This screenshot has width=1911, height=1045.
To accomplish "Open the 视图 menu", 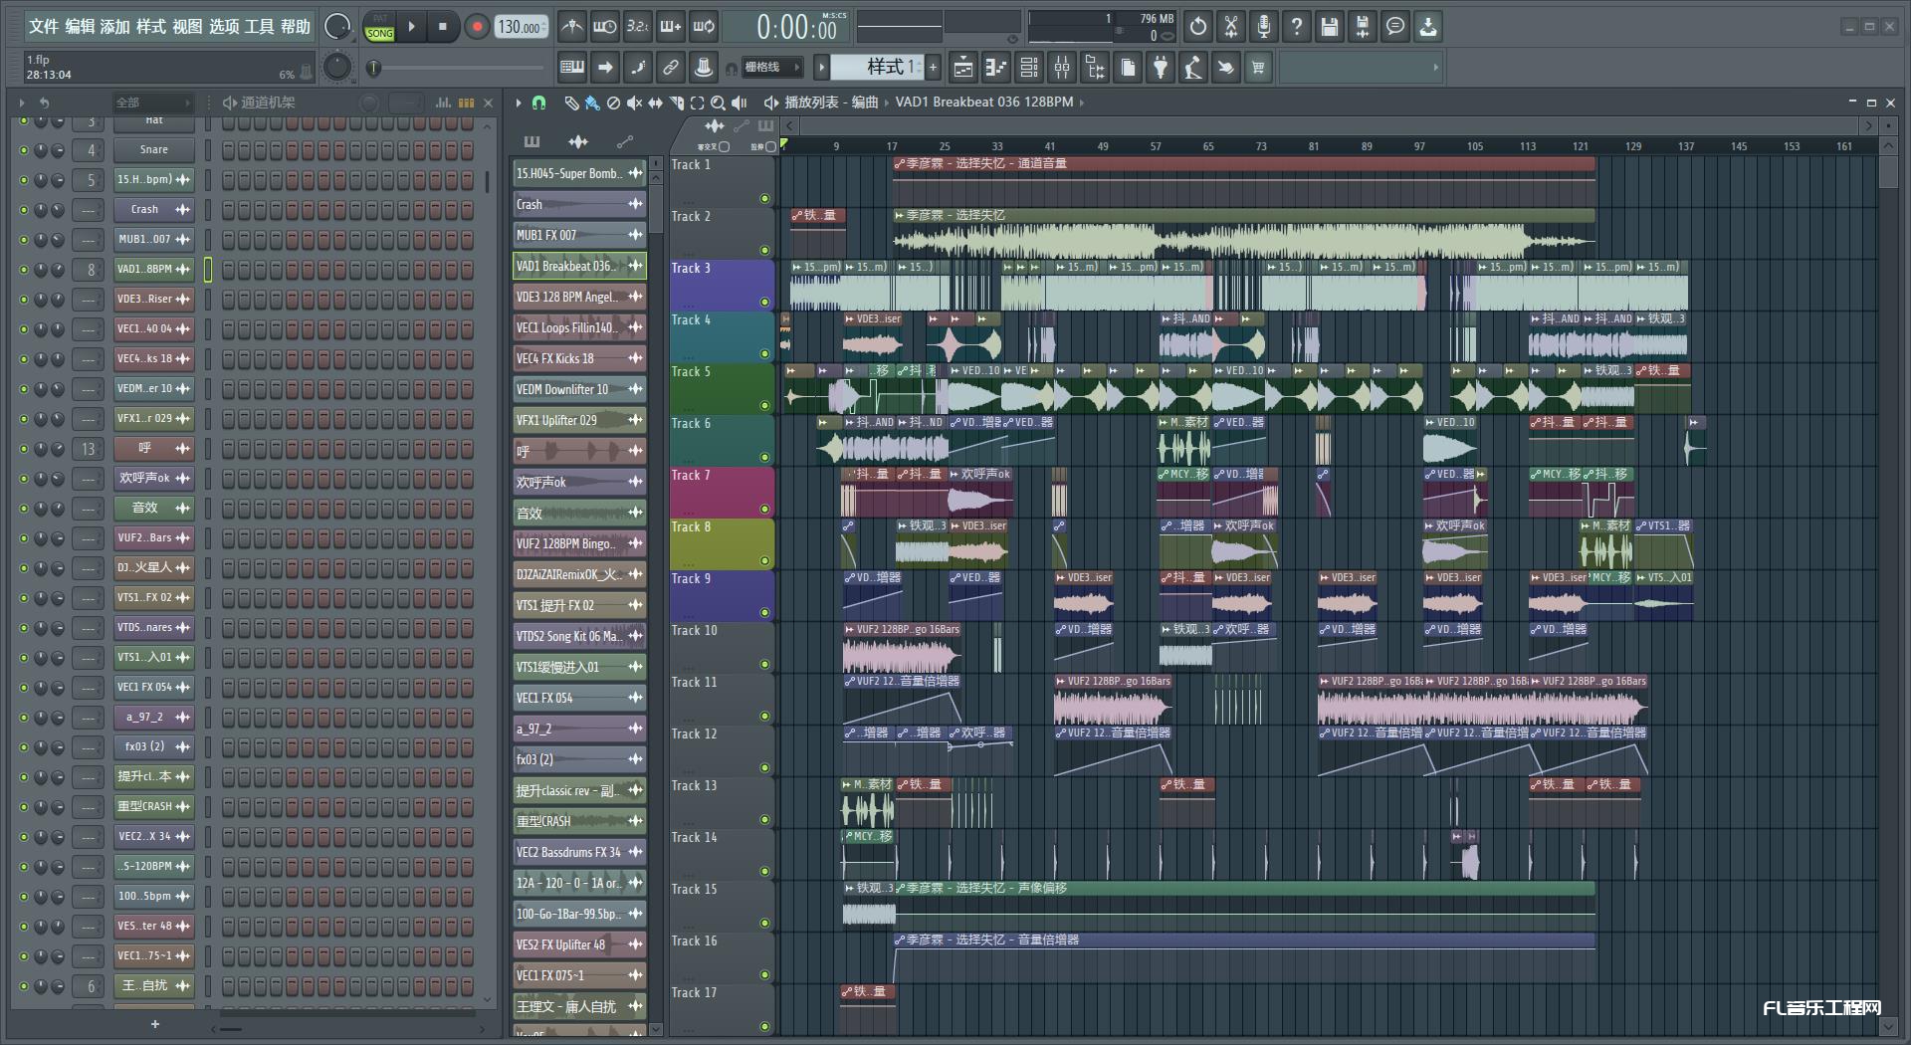I will coord(187,27).
